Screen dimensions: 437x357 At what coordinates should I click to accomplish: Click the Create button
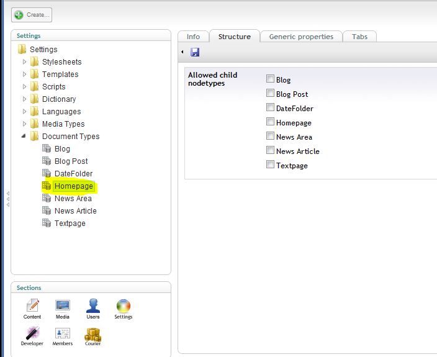coord(32,15)
